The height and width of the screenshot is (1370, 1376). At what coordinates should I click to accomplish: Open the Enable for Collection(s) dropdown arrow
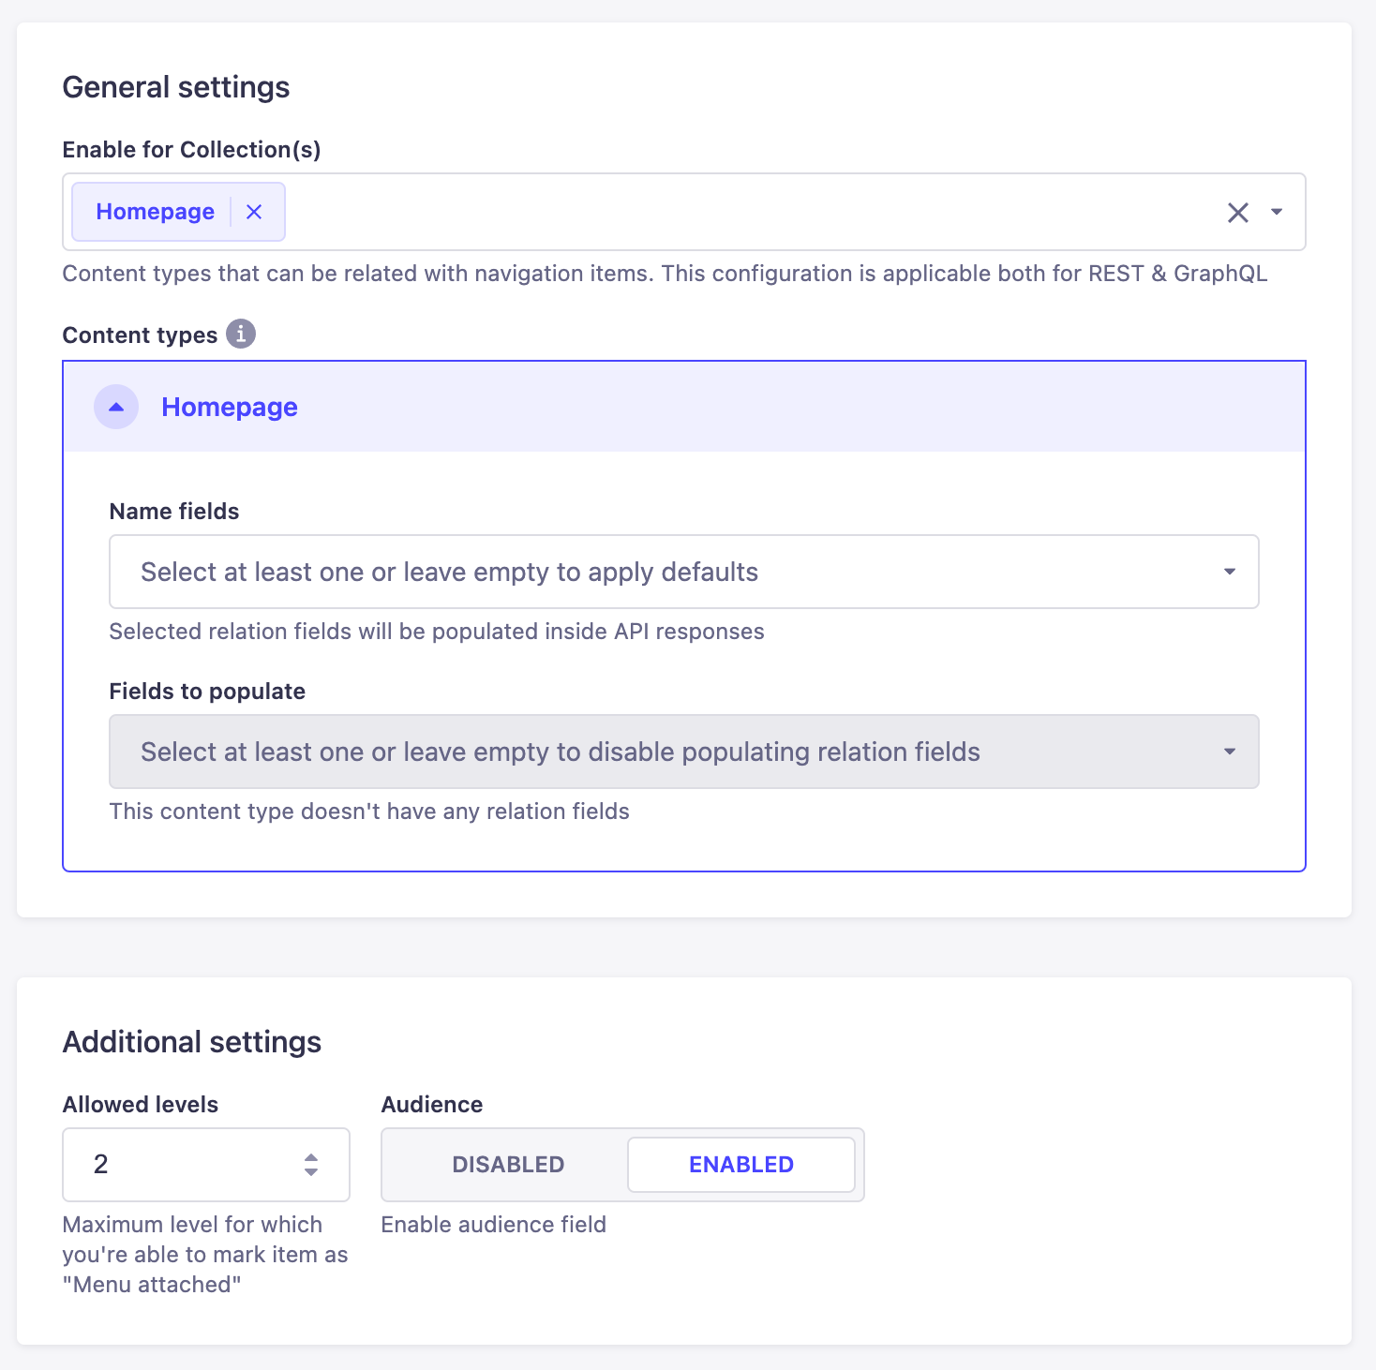(1277, 213)
